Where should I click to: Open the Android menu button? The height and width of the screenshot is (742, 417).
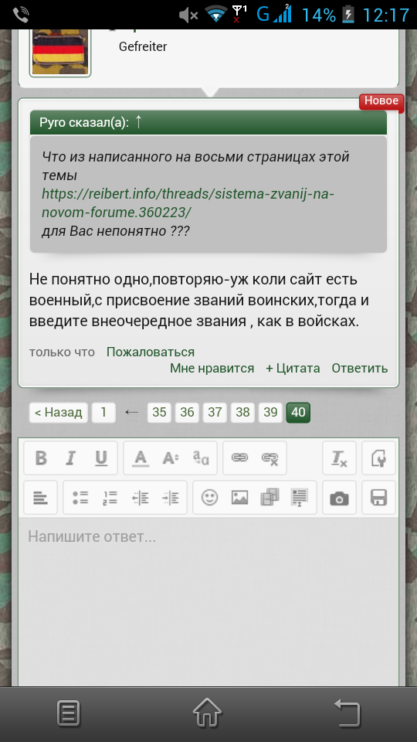(x=69, y=713)
